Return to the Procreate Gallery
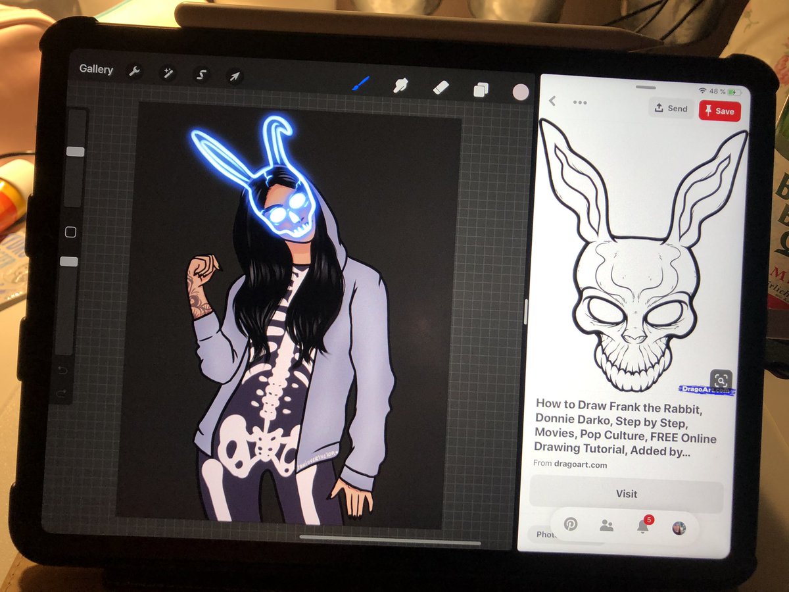Screen dimensions: 789x592 tap(96, 69)
